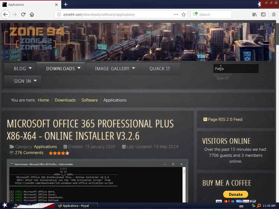Open the Applications category link
Screen dimensions: 279x209
click(46, 147)
